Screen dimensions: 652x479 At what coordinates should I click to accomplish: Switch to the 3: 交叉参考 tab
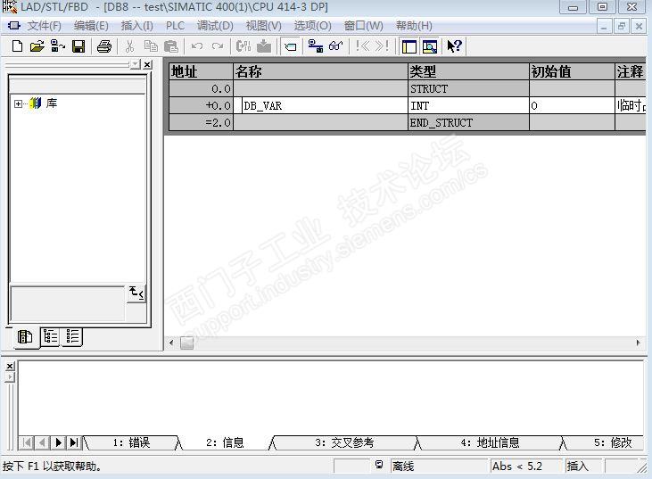344,442
